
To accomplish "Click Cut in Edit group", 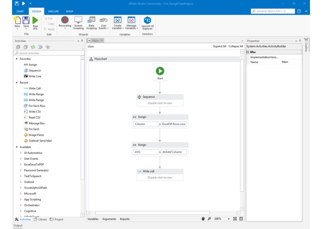I will point(49,19).
